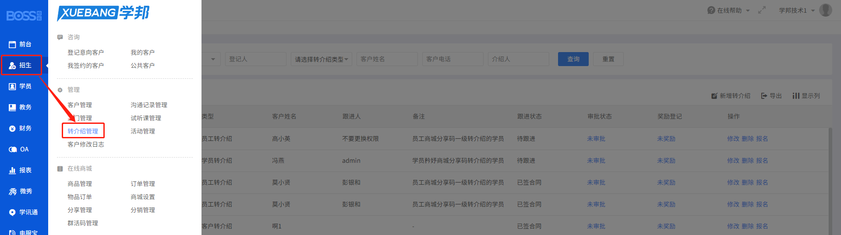Click the user avatar picture
Viewport: 841px width, 235px height.
click(826, 10)
